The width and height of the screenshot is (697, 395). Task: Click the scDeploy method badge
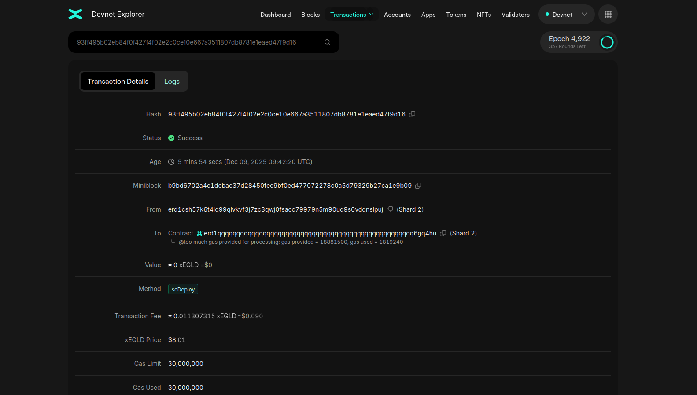(x=183, y=289)
